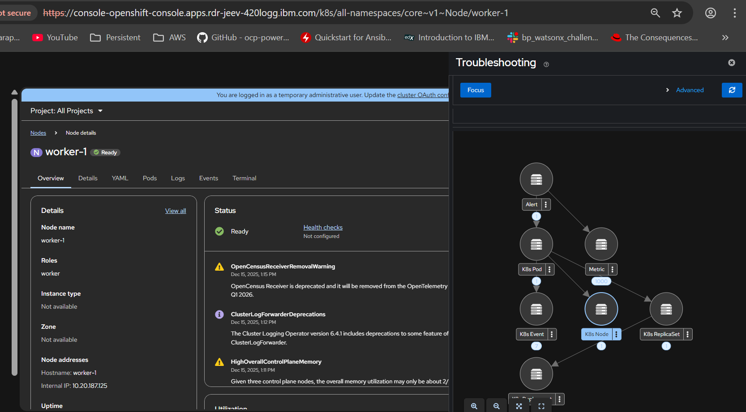746x412 pixels.
Task: Open the Project: All Projects dropdown
Action: [x=66, y=111]
